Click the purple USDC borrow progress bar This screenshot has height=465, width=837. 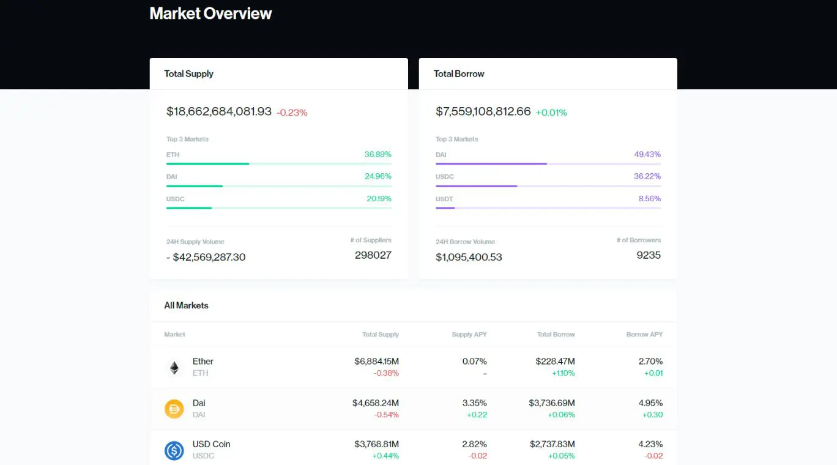(548, 186)
